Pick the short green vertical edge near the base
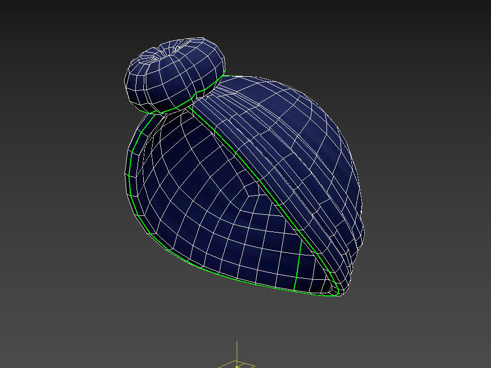This screenshot has width=491, height=368. click(298, 265)
